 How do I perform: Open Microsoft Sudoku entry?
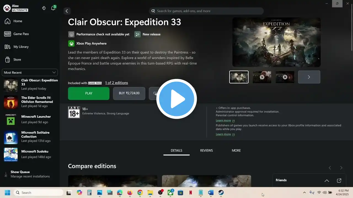(x=30, y=154)
